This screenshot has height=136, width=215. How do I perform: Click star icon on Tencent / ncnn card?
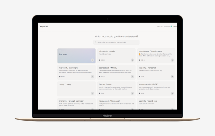pos(100,93)
